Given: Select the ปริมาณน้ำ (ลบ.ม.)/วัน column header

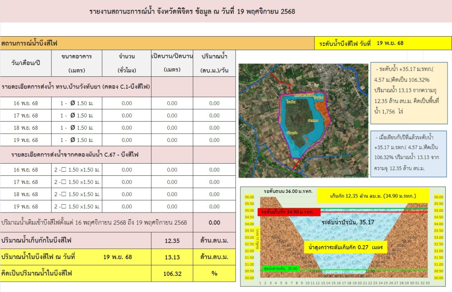Looking at the screenshot, I should [214, 63].
